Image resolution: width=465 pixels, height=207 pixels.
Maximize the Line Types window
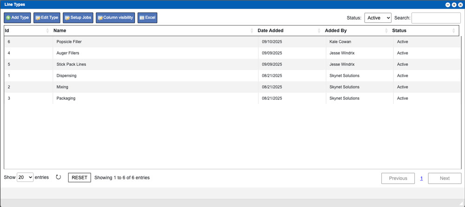click(x=454, y=5)
